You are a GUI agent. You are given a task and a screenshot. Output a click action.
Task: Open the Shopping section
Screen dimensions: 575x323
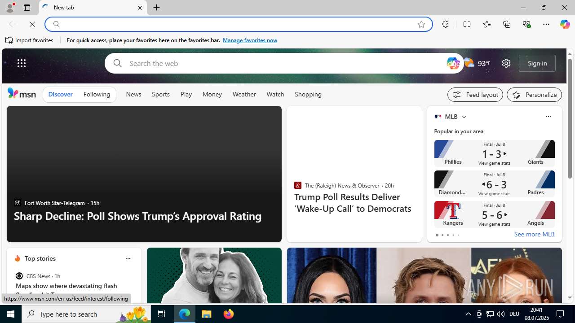coord(308,94)
